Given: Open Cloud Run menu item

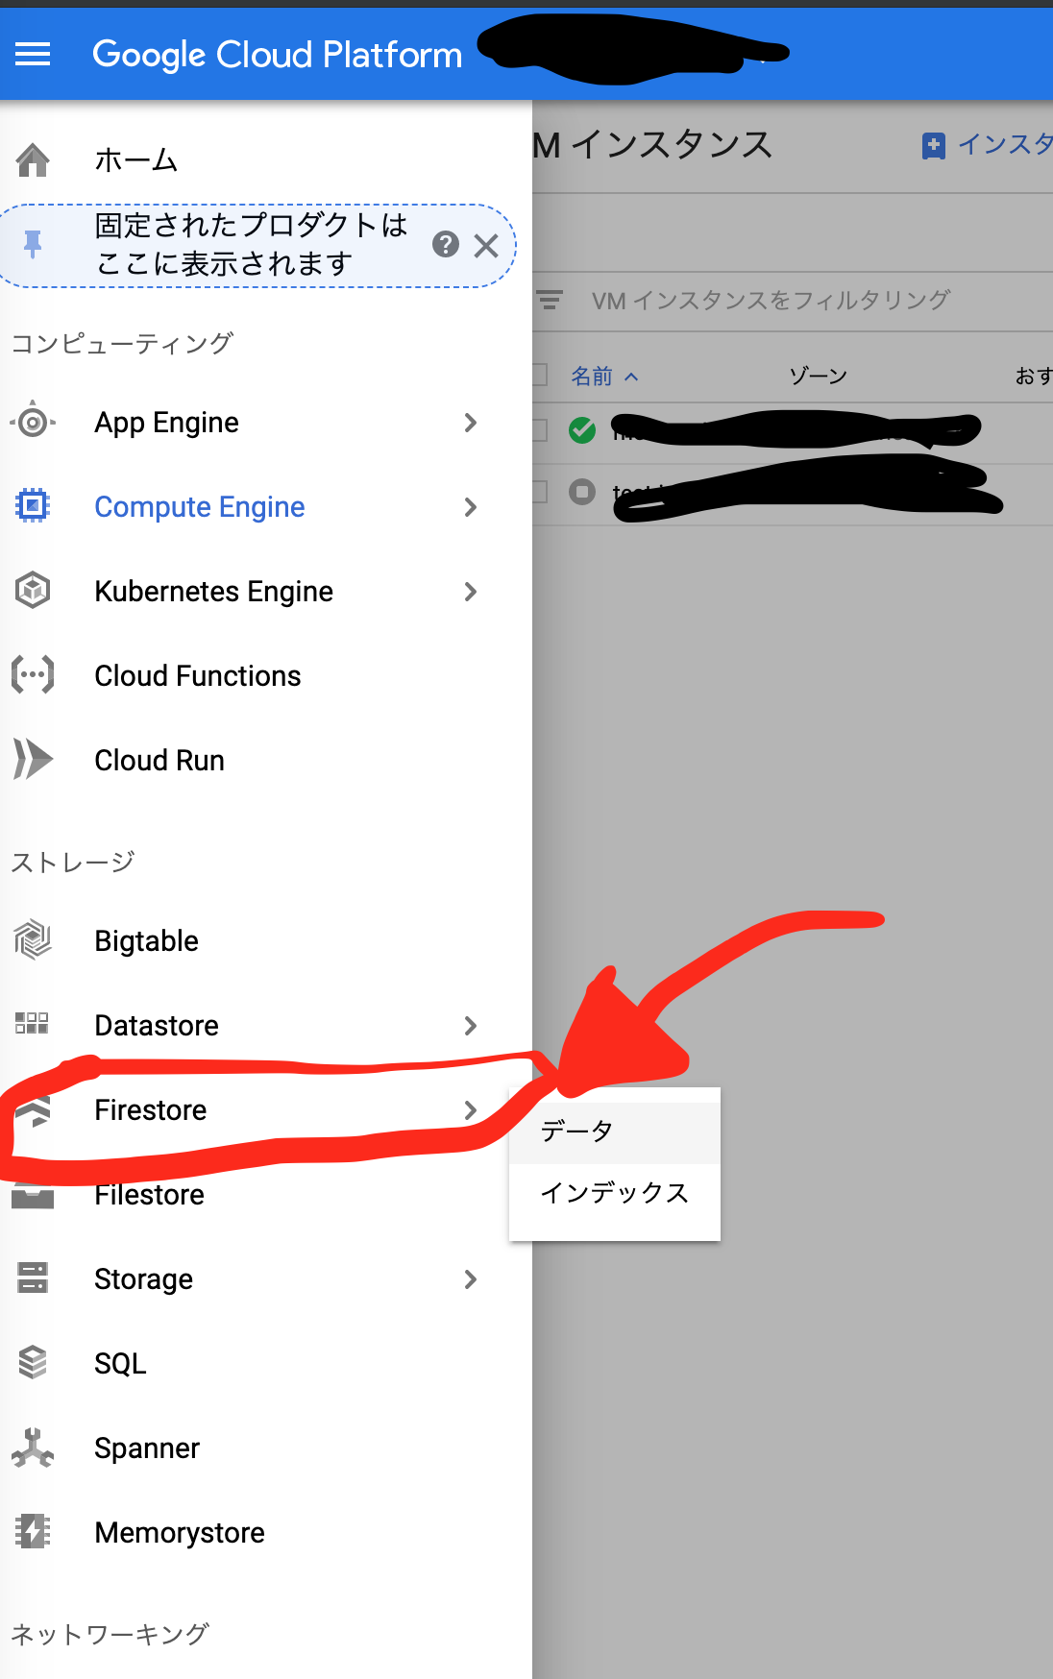Looking at the screenshot, I should (159, 761).
